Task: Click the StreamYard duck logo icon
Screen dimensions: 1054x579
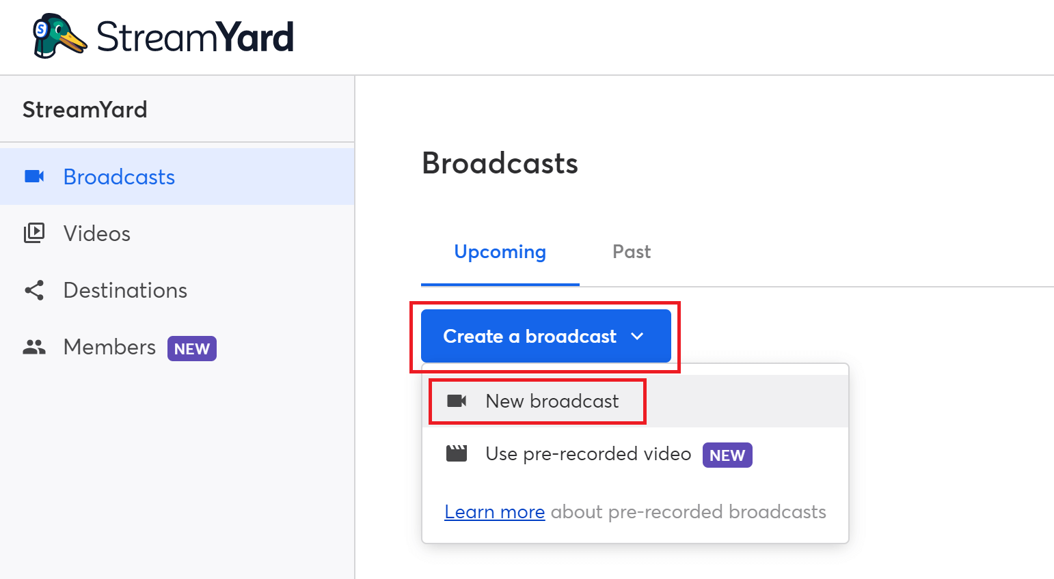Action: [60, 36]
